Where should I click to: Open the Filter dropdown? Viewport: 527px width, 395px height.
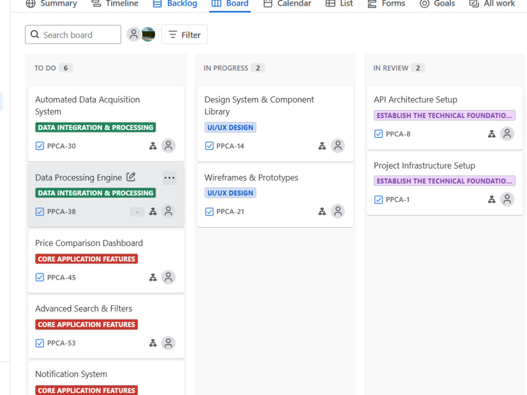tap(184, 35)
